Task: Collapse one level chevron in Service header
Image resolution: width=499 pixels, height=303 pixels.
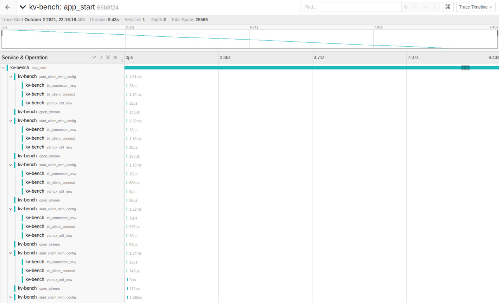Action: pyautogui.click(x=101, y=57)
